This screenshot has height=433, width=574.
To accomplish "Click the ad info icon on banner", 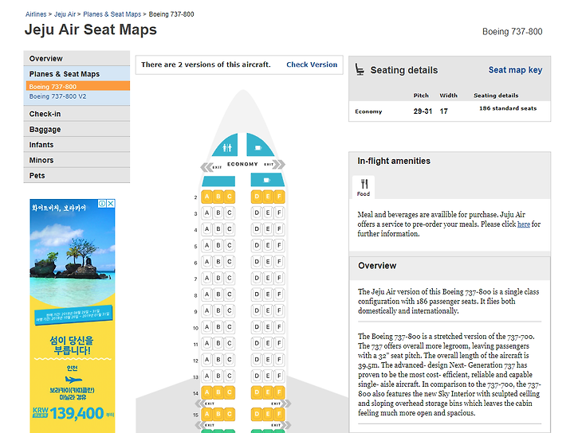I will [102, 203].
